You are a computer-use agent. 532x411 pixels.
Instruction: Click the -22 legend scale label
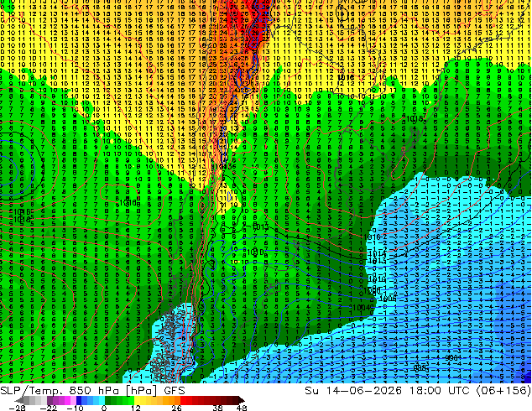coord(49,408)
